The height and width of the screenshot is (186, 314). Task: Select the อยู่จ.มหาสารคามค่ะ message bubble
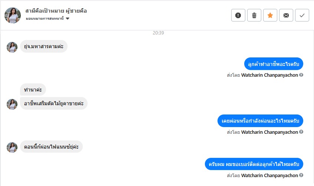(44, 46)
